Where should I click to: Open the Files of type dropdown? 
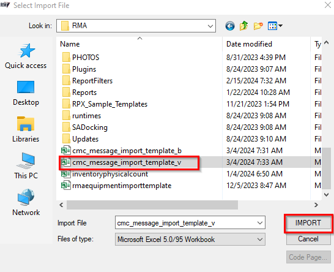pos(190,240)
